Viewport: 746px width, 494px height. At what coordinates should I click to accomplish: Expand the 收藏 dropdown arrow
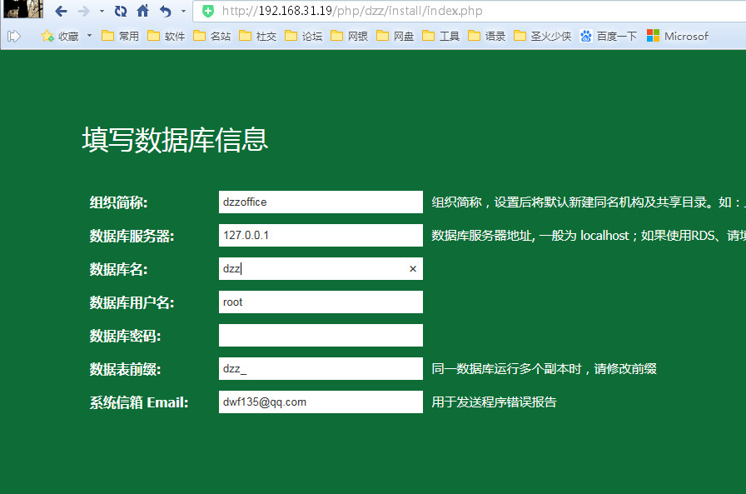tap(89, 36)
